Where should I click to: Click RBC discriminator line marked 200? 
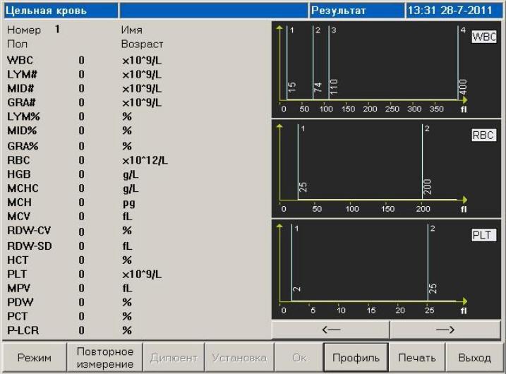pos(423,162)
